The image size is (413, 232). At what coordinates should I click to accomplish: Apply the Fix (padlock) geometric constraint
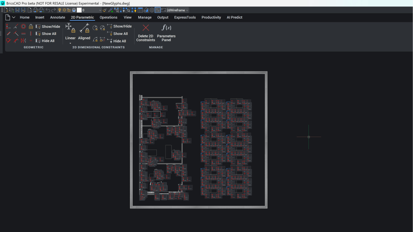pos(31,26)
